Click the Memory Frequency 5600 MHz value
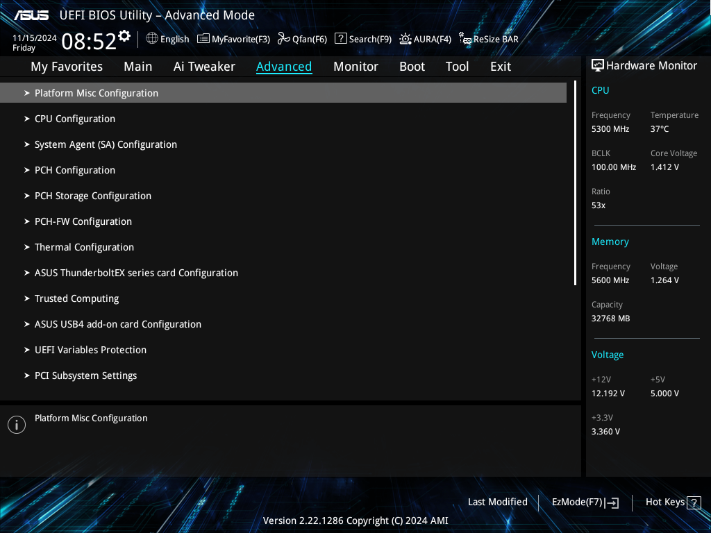The height and width of the screenshot is (533, 711). click(610, 280)
